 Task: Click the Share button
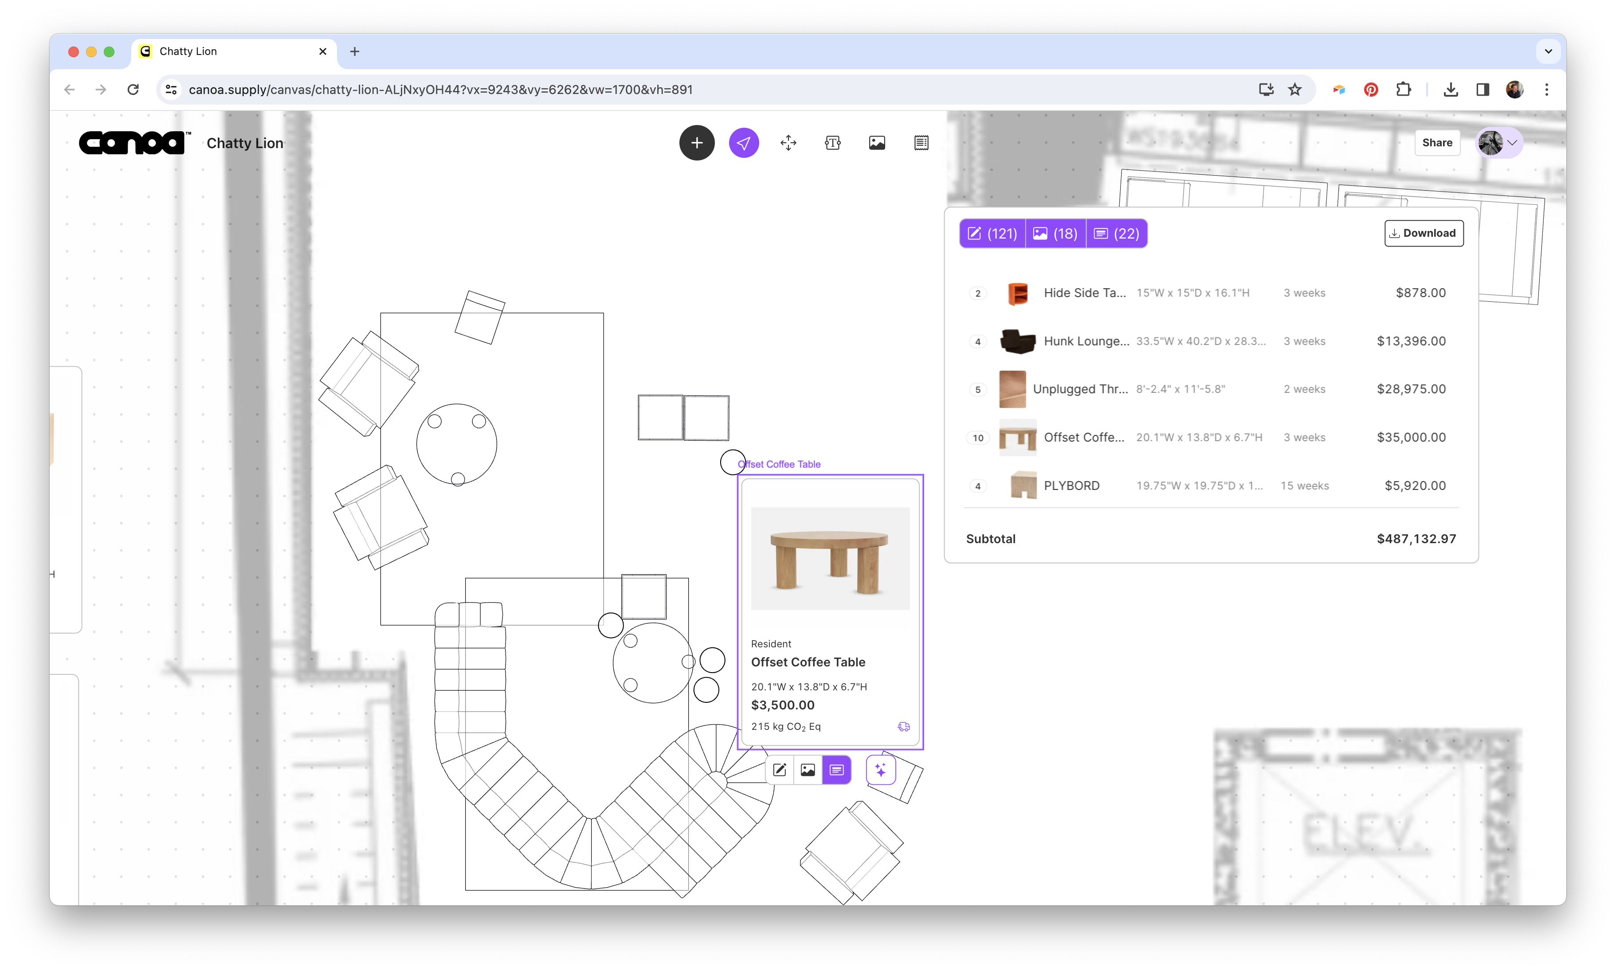[1437, 143]
